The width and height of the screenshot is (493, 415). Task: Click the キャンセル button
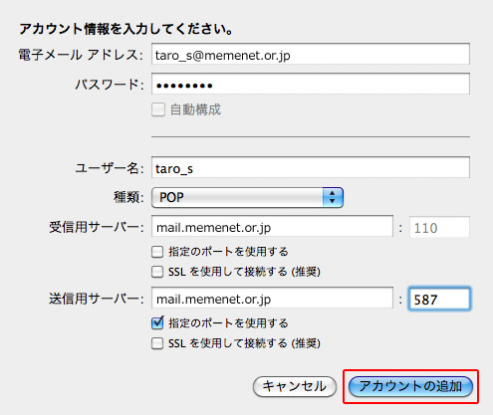[295, 386]
